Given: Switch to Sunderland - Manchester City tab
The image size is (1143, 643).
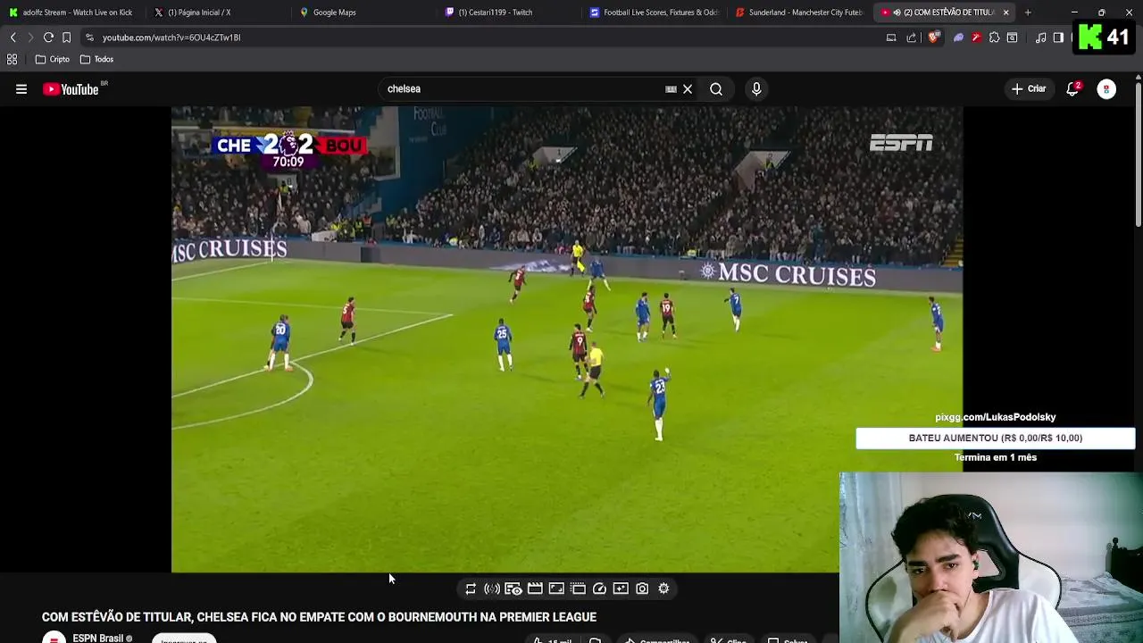Looking at the screenshot, I should tap(798, 13).
